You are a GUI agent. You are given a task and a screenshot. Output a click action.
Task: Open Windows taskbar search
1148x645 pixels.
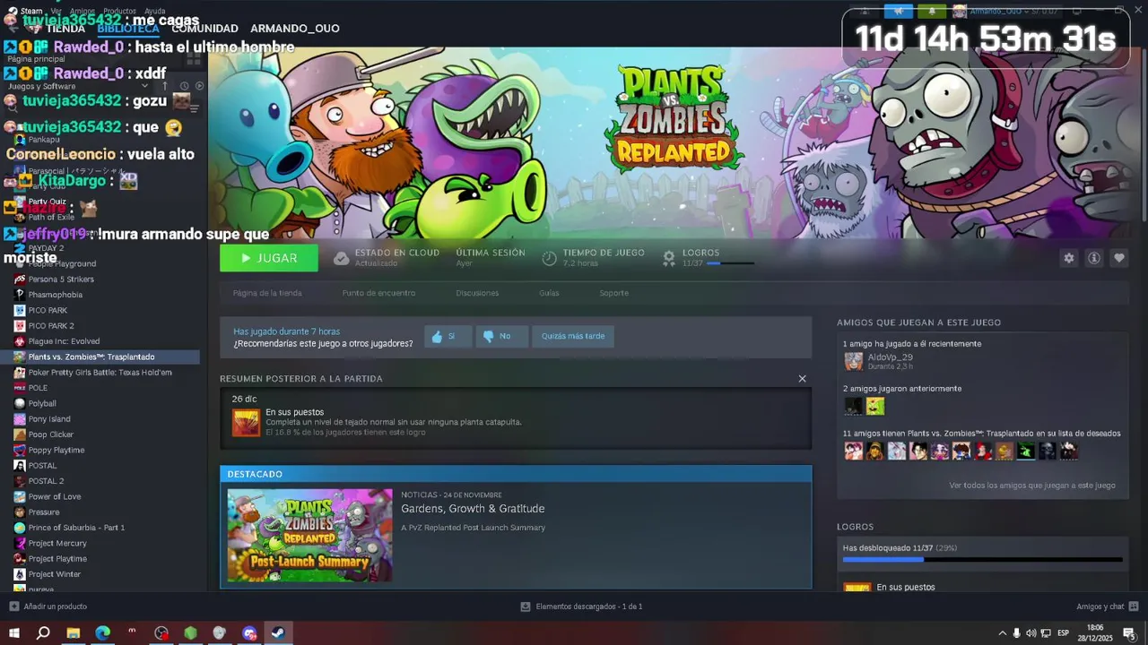43,632
